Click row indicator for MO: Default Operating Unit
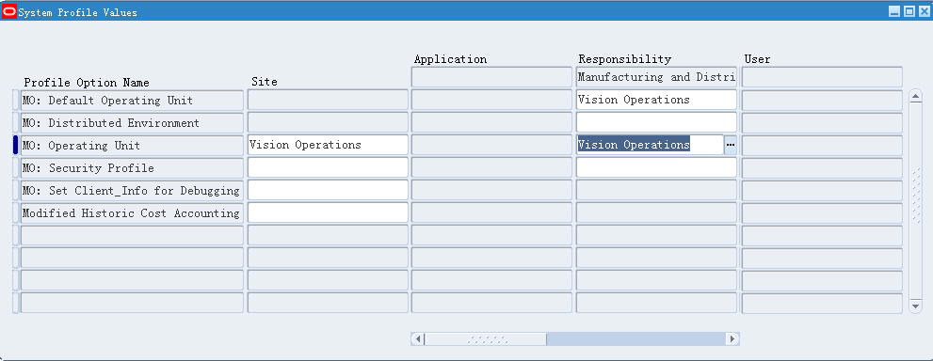Screen dimensions: 933x361 point(15,101)
